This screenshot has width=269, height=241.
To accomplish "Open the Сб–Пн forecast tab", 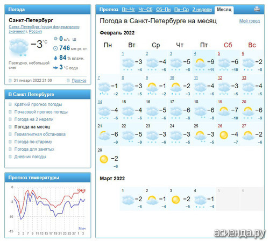I will [163, 10].
